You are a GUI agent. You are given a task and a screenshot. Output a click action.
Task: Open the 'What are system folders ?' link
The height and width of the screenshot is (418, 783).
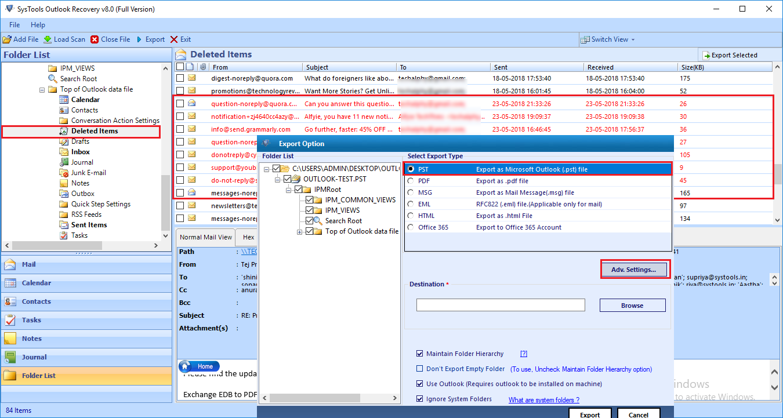pyautogui.click(x=543, y=399)
